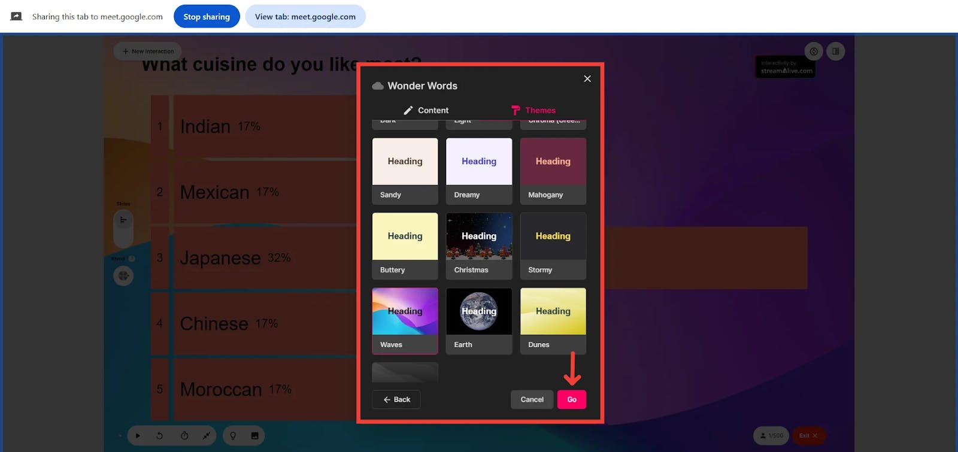This screenshot has height=452, width=958.
Task: Click the Indian 17% poll option
Action: [x=254, y=126]
